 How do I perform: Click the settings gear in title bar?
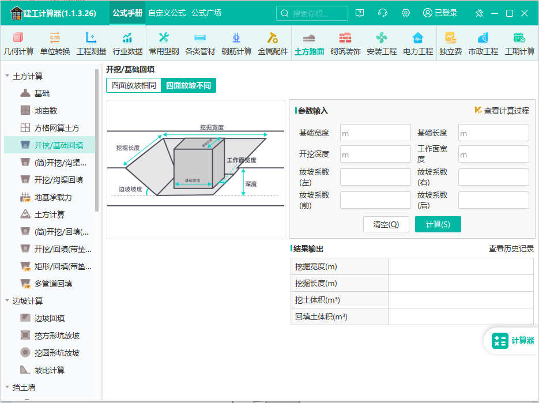405,12
